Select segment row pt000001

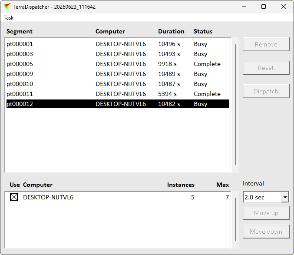[118, 44]
